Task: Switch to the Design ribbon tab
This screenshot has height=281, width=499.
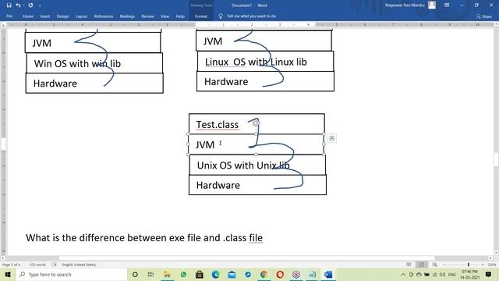Action: pos(62,16)
